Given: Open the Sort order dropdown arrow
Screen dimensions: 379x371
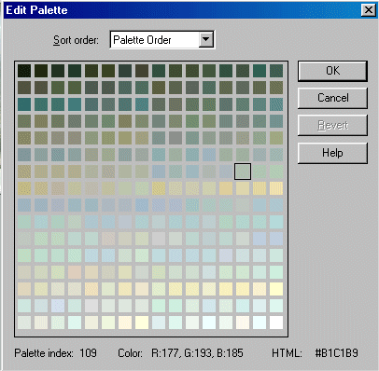Looking at the screenshot, I should (205, 39).
